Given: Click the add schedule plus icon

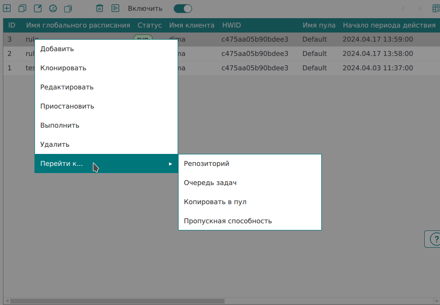Looking at the screenshot, I should [x=7, y=8].
